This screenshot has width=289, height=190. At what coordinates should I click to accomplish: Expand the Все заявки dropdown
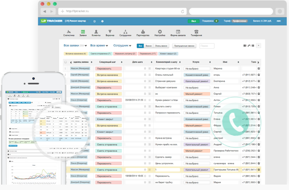coord(75,46)
